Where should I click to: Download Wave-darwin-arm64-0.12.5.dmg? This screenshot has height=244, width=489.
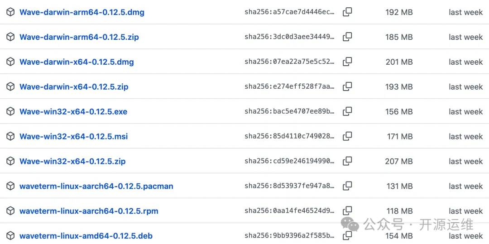pos(81,12)
